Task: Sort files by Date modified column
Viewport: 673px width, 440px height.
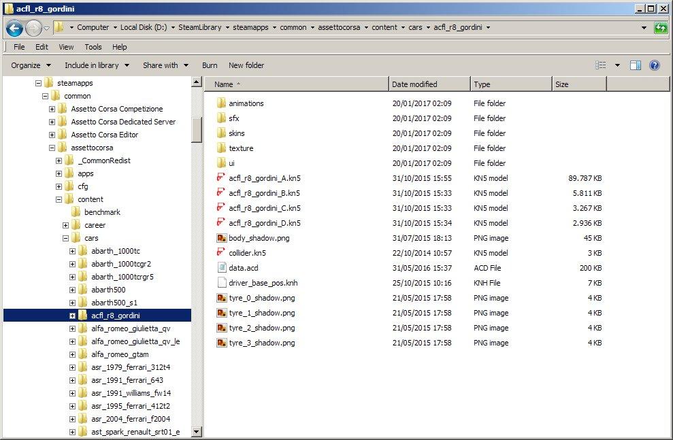Action: coord(429,84)
